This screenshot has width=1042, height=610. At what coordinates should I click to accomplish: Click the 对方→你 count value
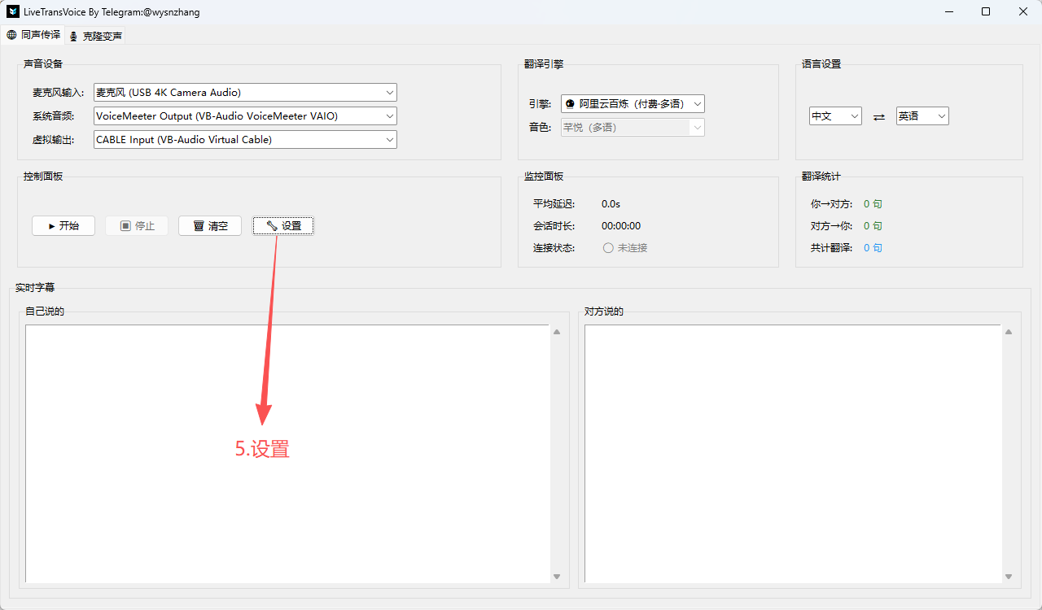pyautogui.click(x=873, y=226)
